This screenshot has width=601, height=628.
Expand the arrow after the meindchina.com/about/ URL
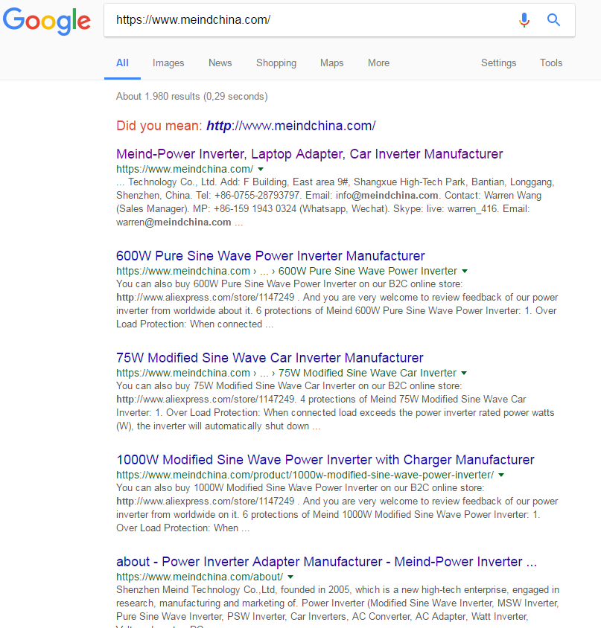pyautogui.click(x=290, y=577)
